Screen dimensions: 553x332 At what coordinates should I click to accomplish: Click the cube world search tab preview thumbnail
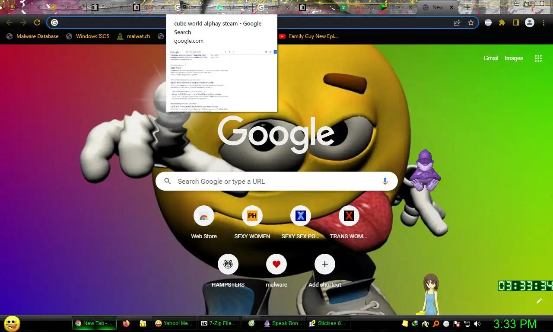(x=222, y=80)
